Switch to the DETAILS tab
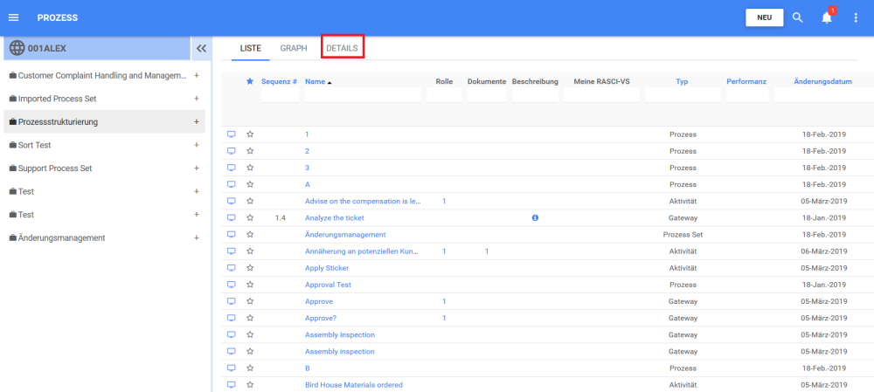 [342, 48]
